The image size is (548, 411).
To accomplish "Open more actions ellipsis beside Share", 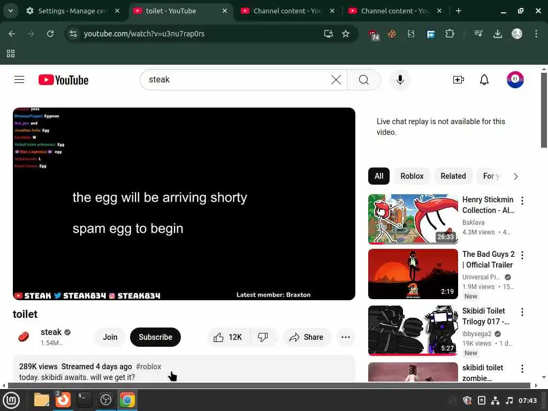I will pyautogui.click(x=346, y=337).
